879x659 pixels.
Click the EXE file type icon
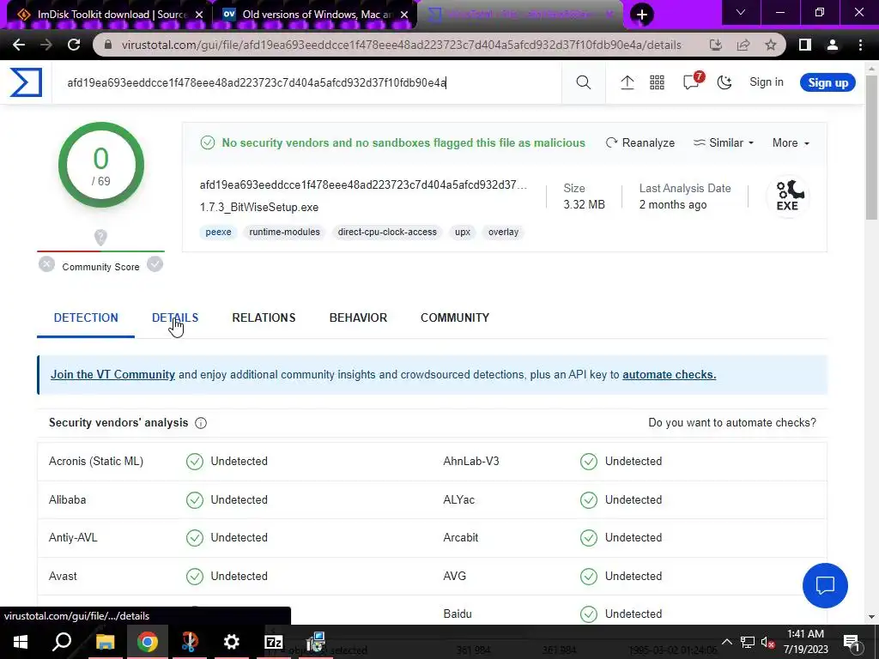pos(788,196)
